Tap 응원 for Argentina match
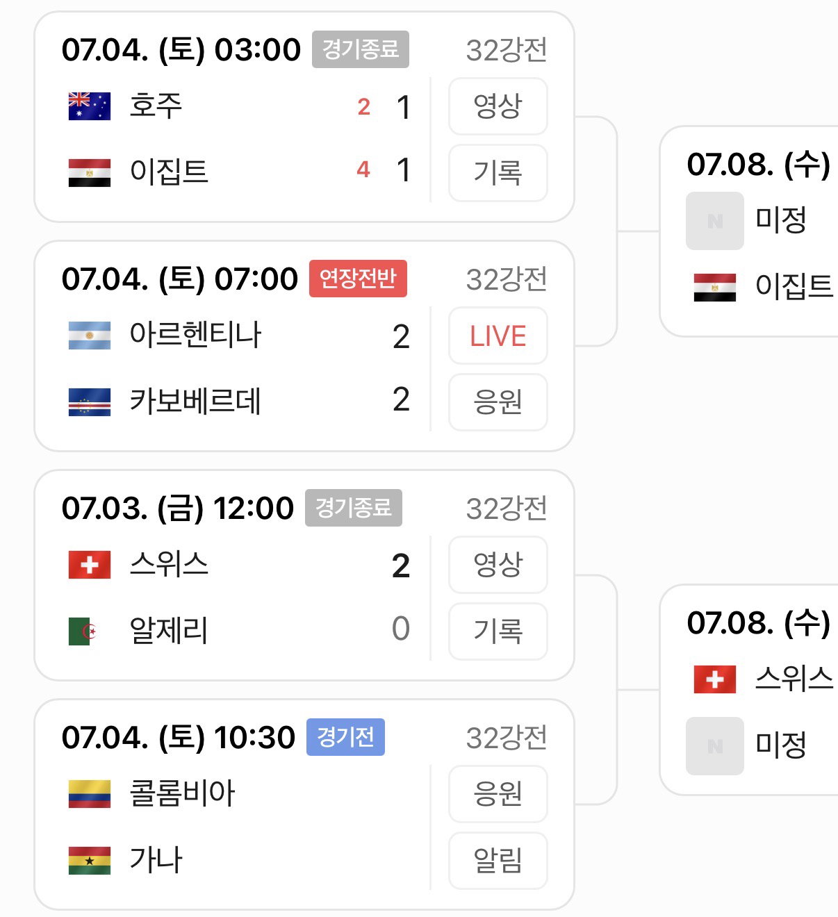 (x=498, y=402)
